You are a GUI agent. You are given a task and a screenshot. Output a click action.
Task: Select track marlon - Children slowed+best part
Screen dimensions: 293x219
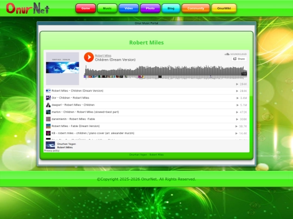[146, 112]
